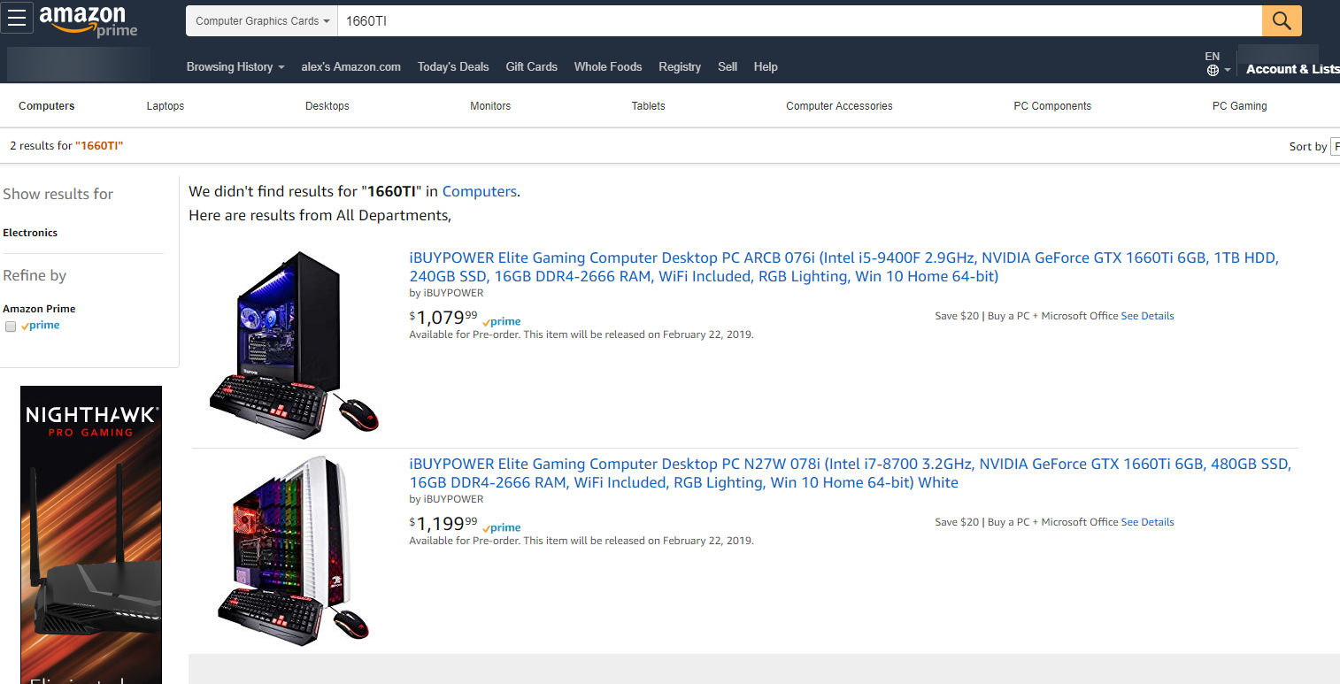Viewport: 1340px width, 684px height.
Task: Open the PC Gaming category
Action: click(x=1239, y=106)
